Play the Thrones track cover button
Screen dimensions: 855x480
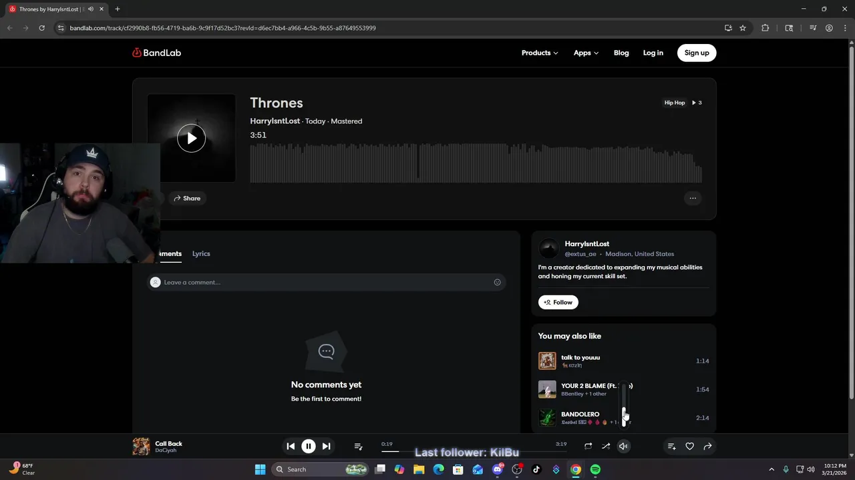[191, 138]
